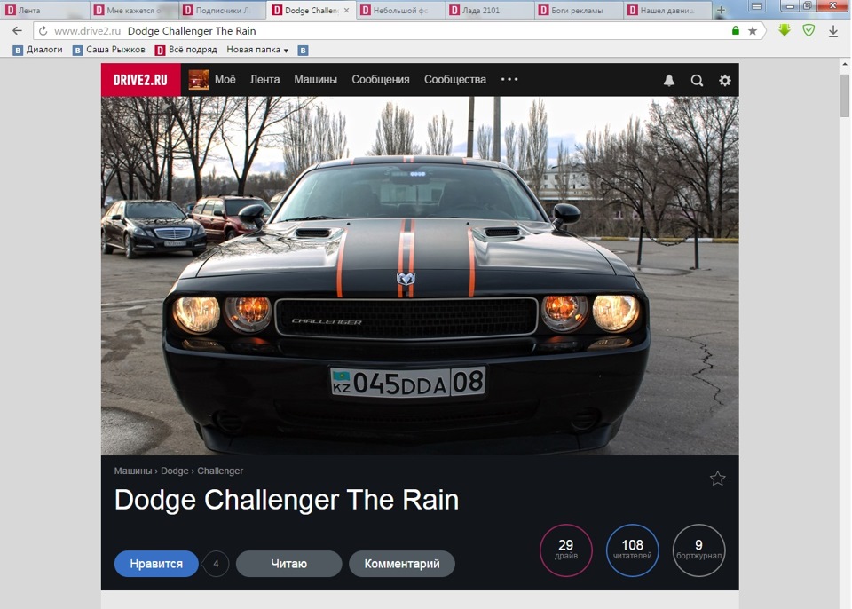Open the like count bubble 4
Screen dimensions: 852x609
[216, 564]
